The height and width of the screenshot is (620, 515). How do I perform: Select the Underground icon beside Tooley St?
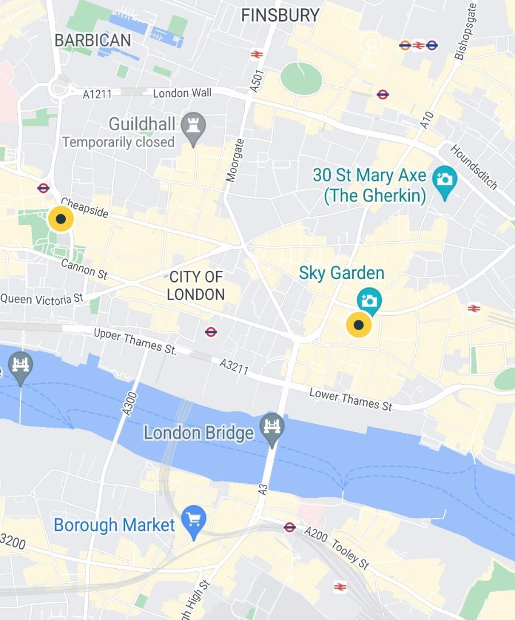[x=290, y=526]
